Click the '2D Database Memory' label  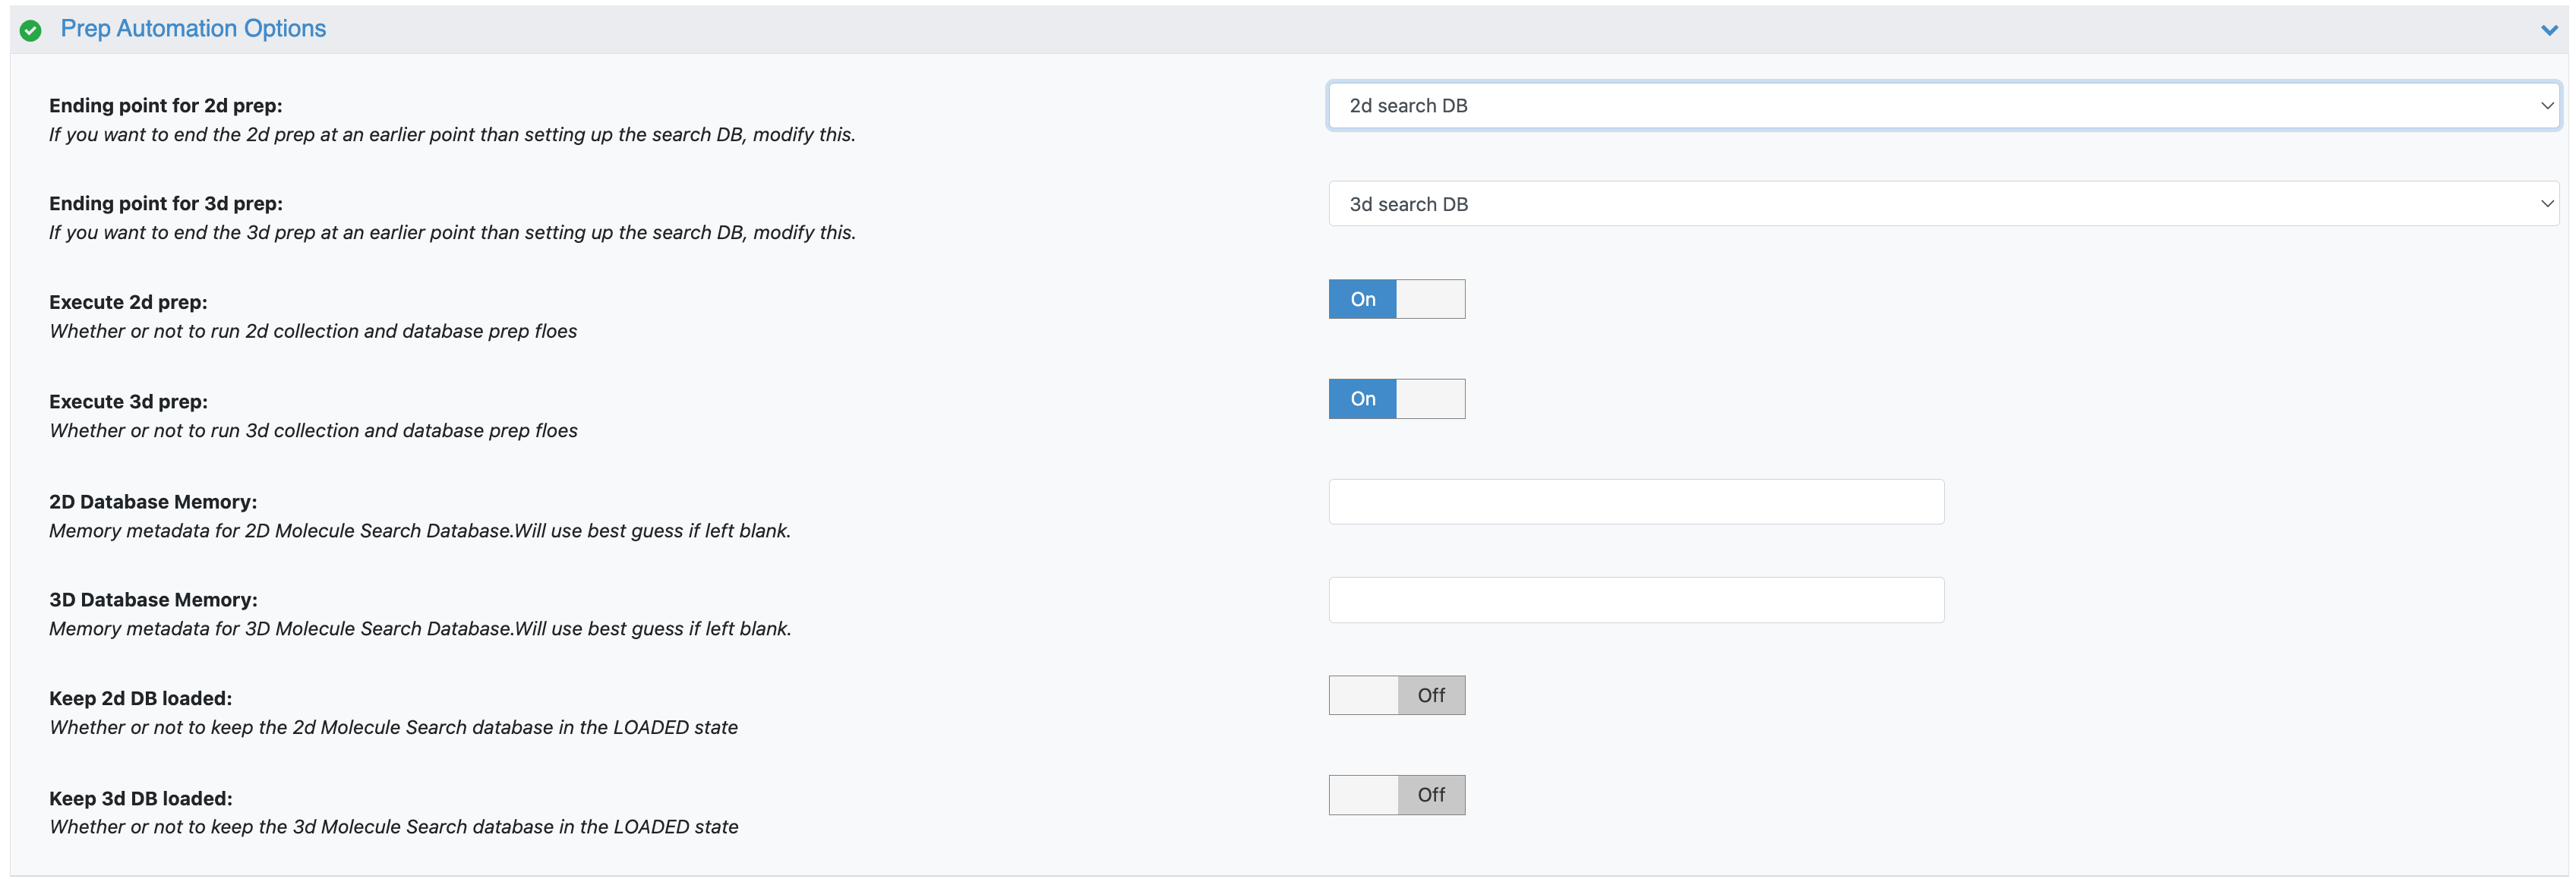tap(153, 502)
